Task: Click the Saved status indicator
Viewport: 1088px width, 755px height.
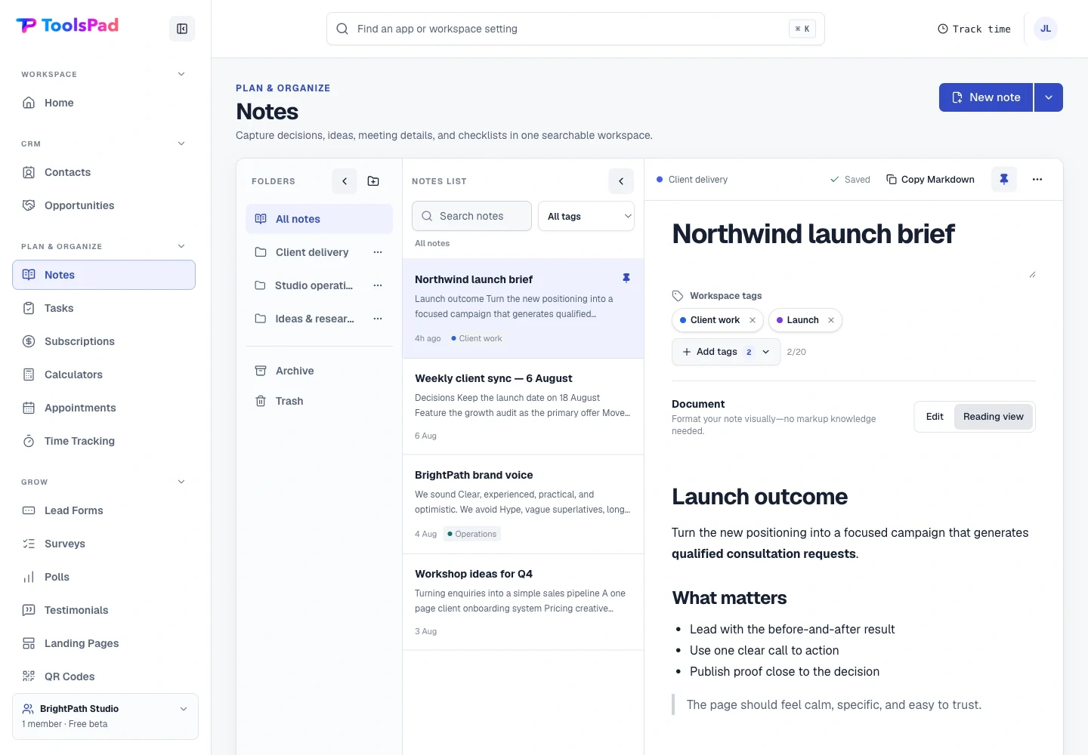Action: click(x=850, y=180)
